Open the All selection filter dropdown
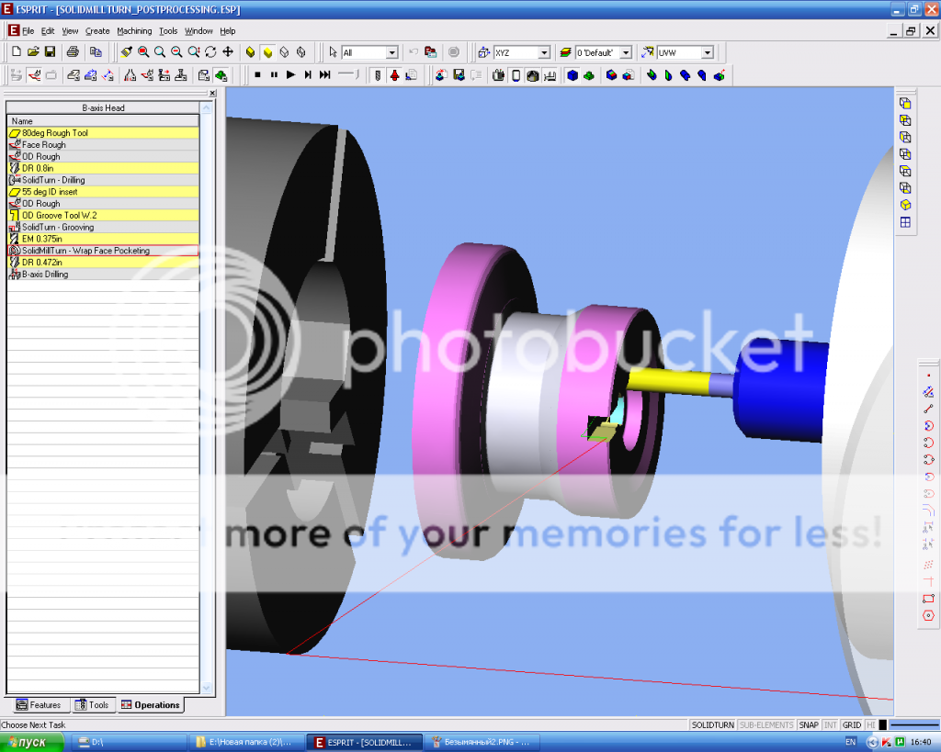The height and width of the screenshot is (752, 941). pyautogui.click(x=391, y=52)
